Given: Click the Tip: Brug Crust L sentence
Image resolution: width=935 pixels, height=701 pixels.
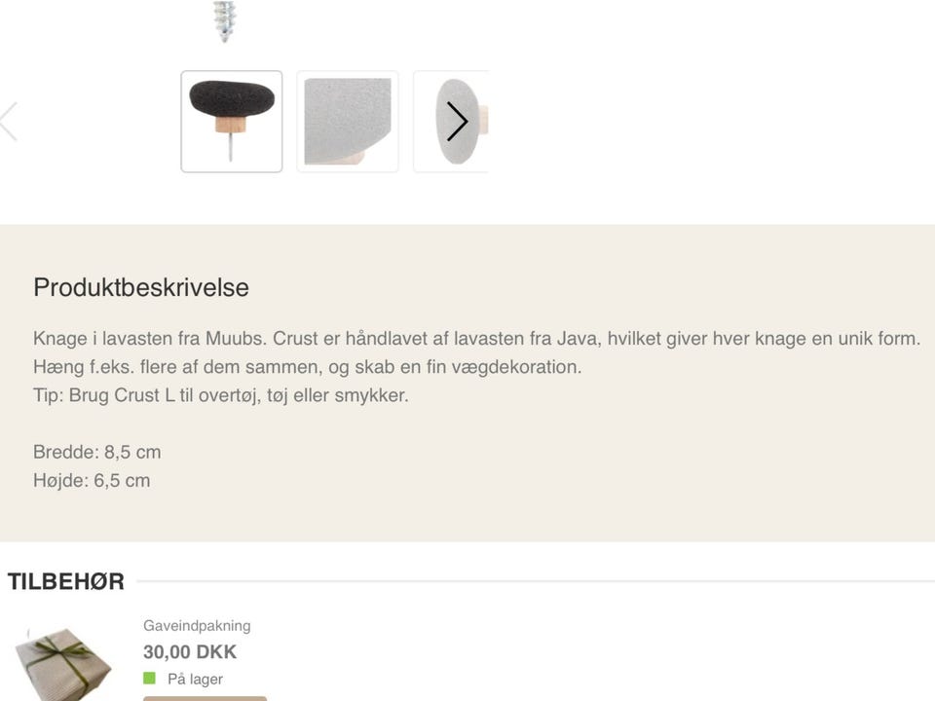Looking at the screenshot, I should click(221, 396).
